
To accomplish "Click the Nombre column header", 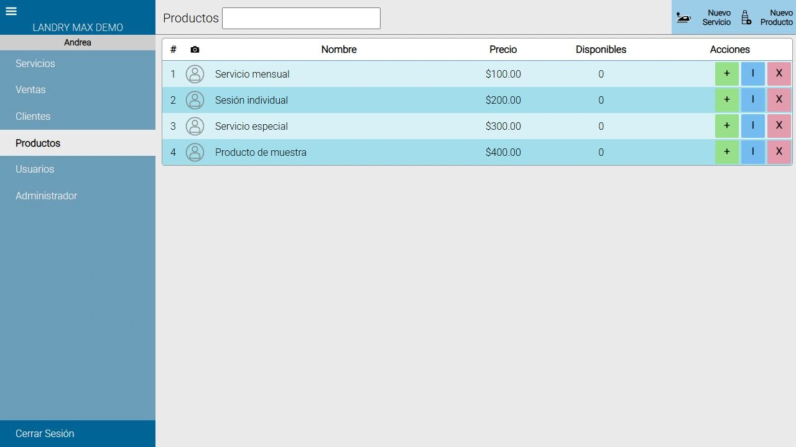I will [339, 50].
